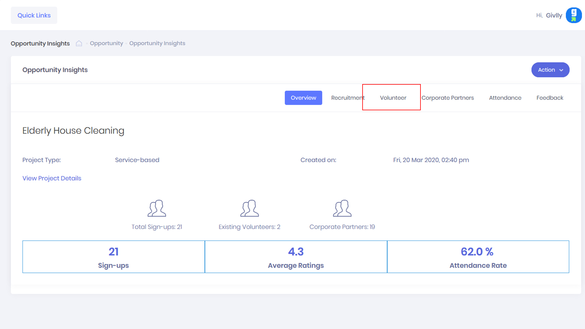The image size is (585, 329).
Task: Click the Opportunity breadcrumb link
Action: pyautogui.click(x=106, y=43)
